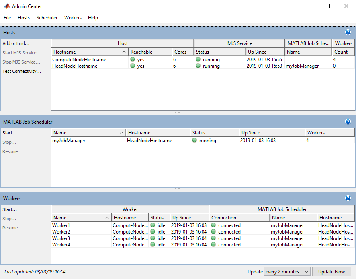Click the Update Now button

[331, 271]
